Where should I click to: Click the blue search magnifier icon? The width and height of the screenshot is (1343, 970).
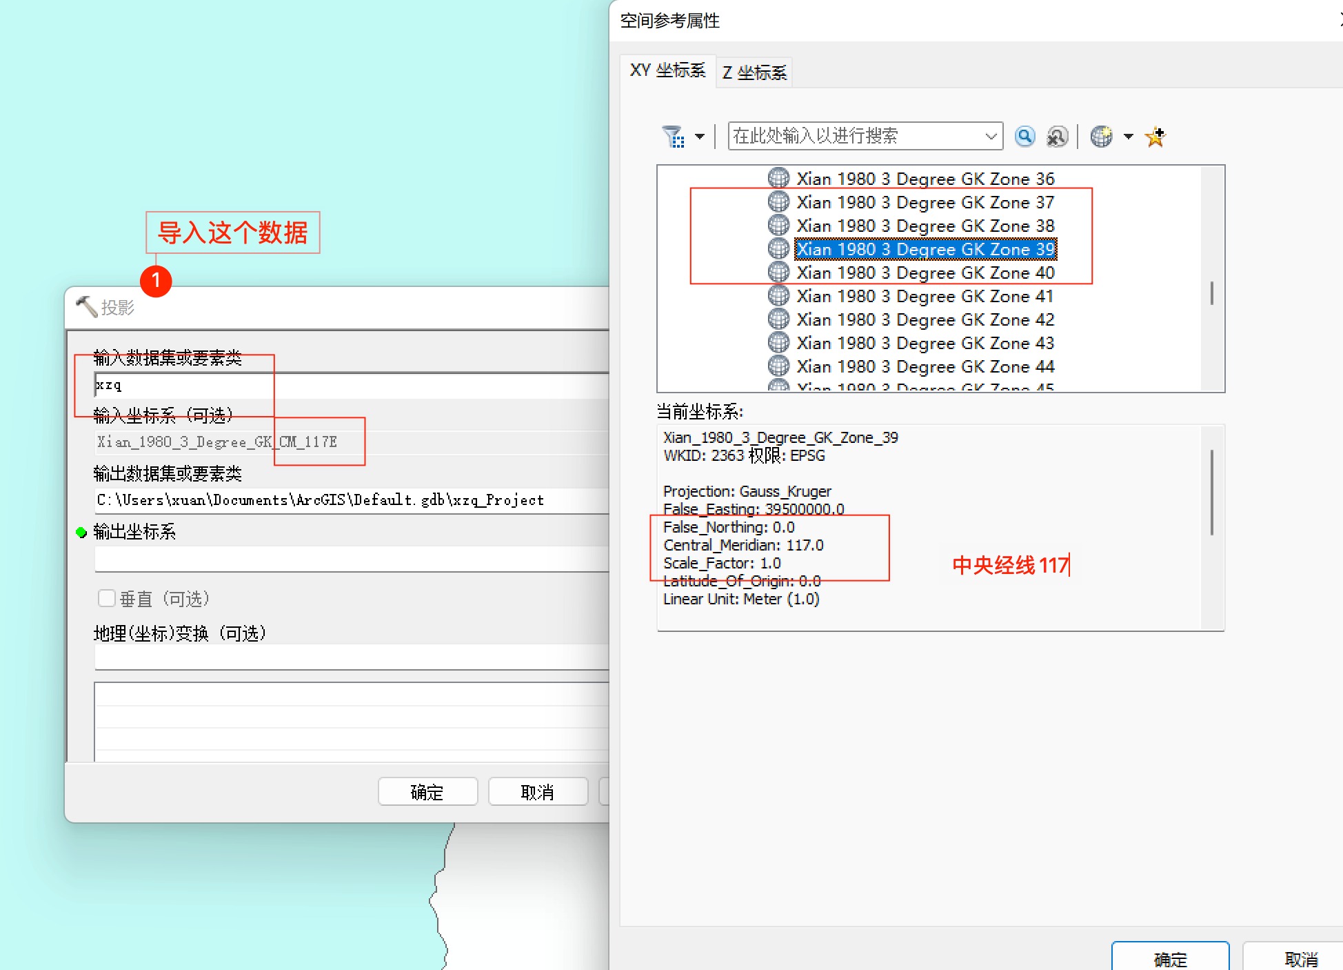click(x=1024, y=136)
